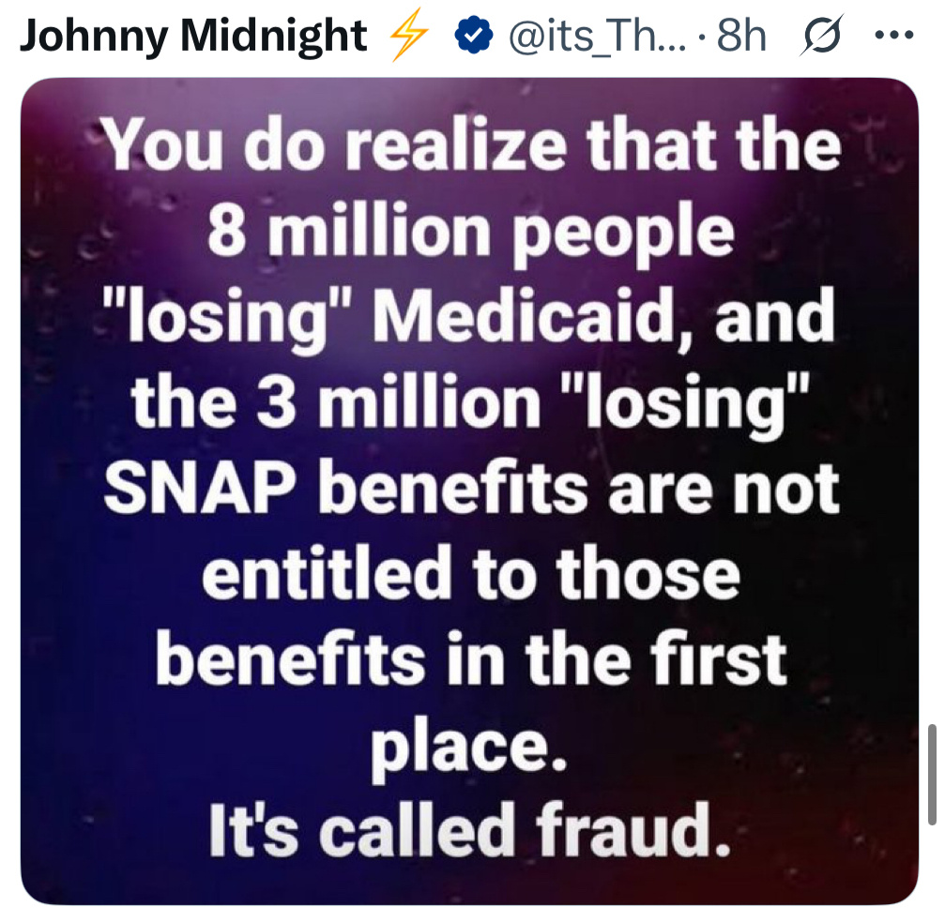Viewport: 945px width, 922px height.
Task: Open Johnny Midnight's profile via display name
Action: tap(193, 37)
